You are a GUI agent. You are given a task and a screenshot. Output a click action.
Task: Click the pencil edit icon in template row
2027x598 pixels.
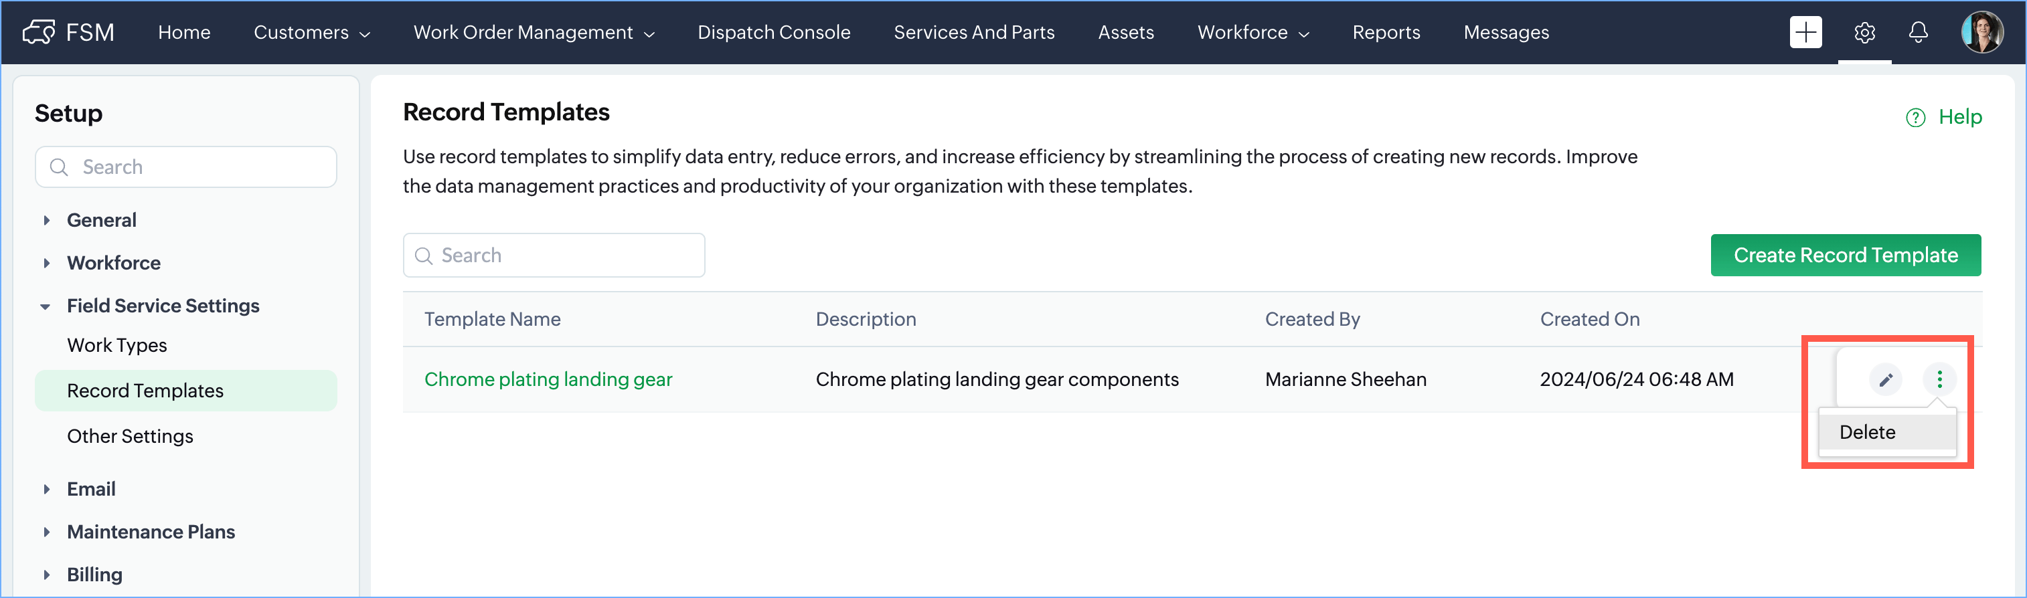pyautogui.click(x=1885, y=379)
